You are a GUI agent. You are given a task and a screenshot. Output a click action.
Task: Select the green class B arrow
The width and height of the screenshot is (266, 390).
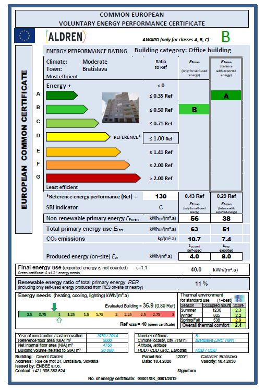click(x=67, y=110)
